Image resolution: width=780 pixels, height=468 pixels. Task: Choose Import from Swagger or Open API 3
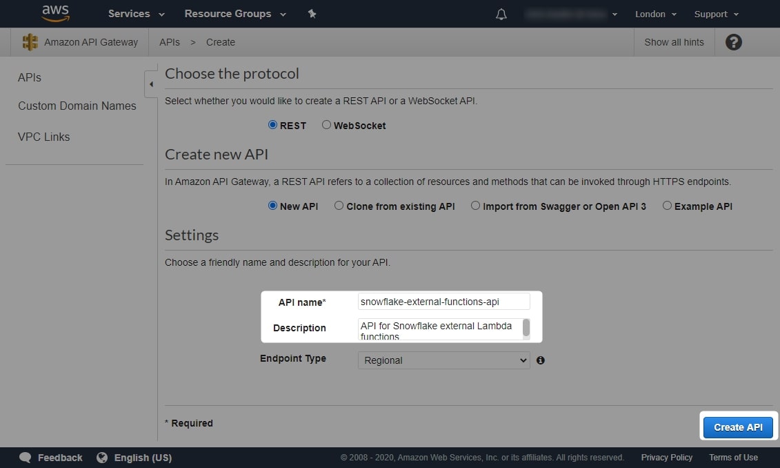(476, 205)
